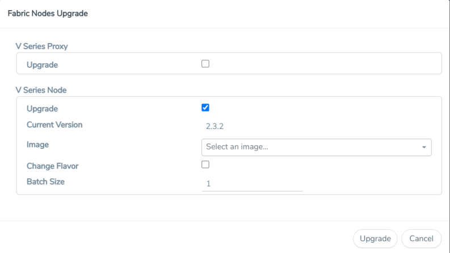Enable the Change Flavor checkbox
The width and height of the screenshot is (450, 253).
(205, 165)
